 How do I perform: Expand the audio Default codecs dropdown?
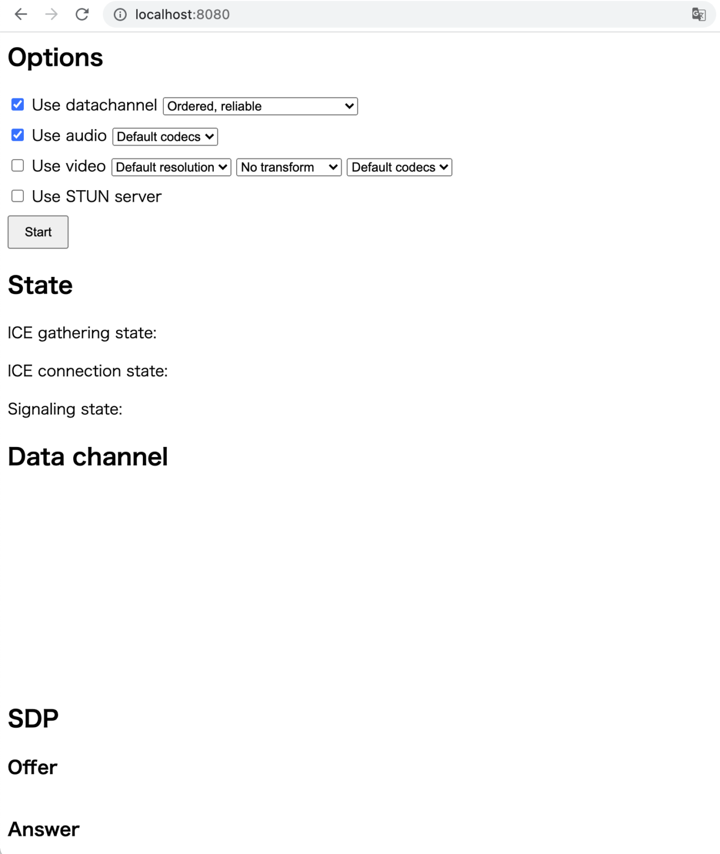[165, 137]
